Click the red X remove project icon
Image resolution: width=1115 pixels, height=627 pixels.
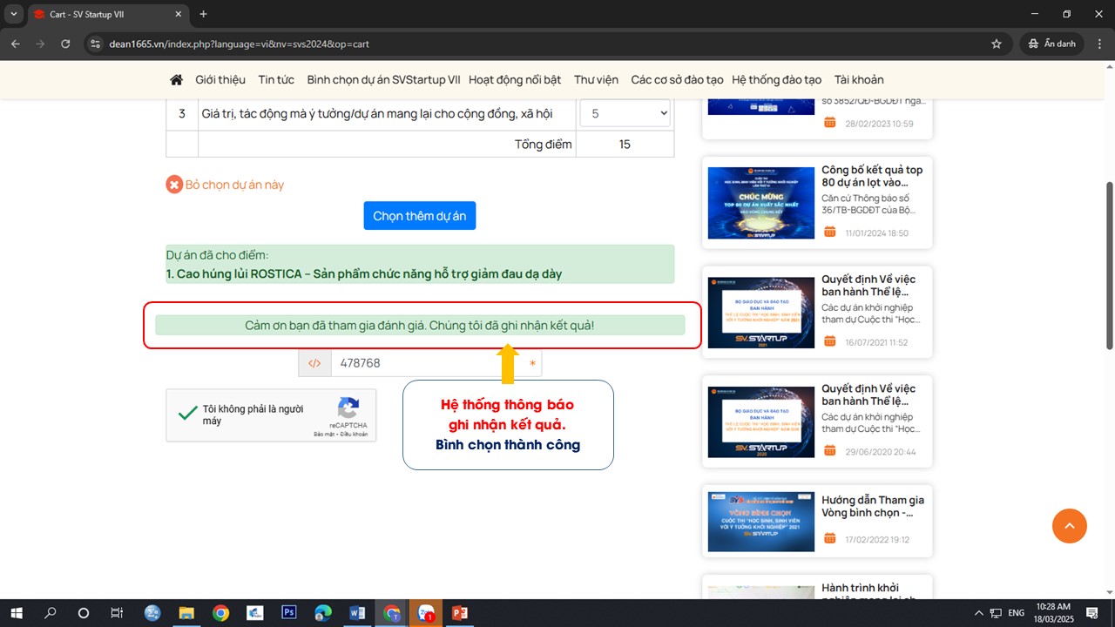pos(174,185)
